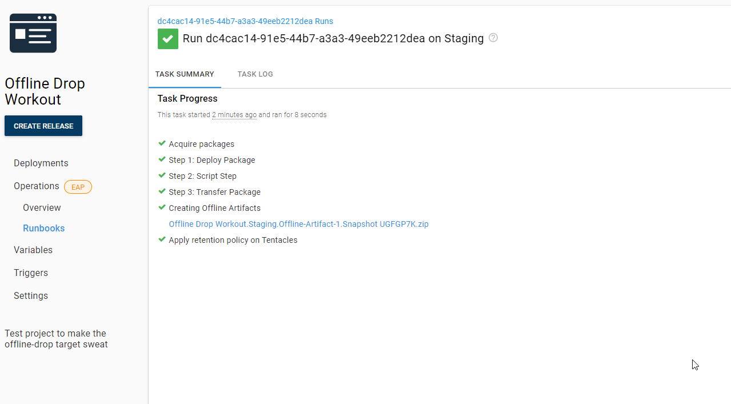Click the EAP badge next to Operations
The height and width of the screenshot is (404, 731).
tap(78, 187)
